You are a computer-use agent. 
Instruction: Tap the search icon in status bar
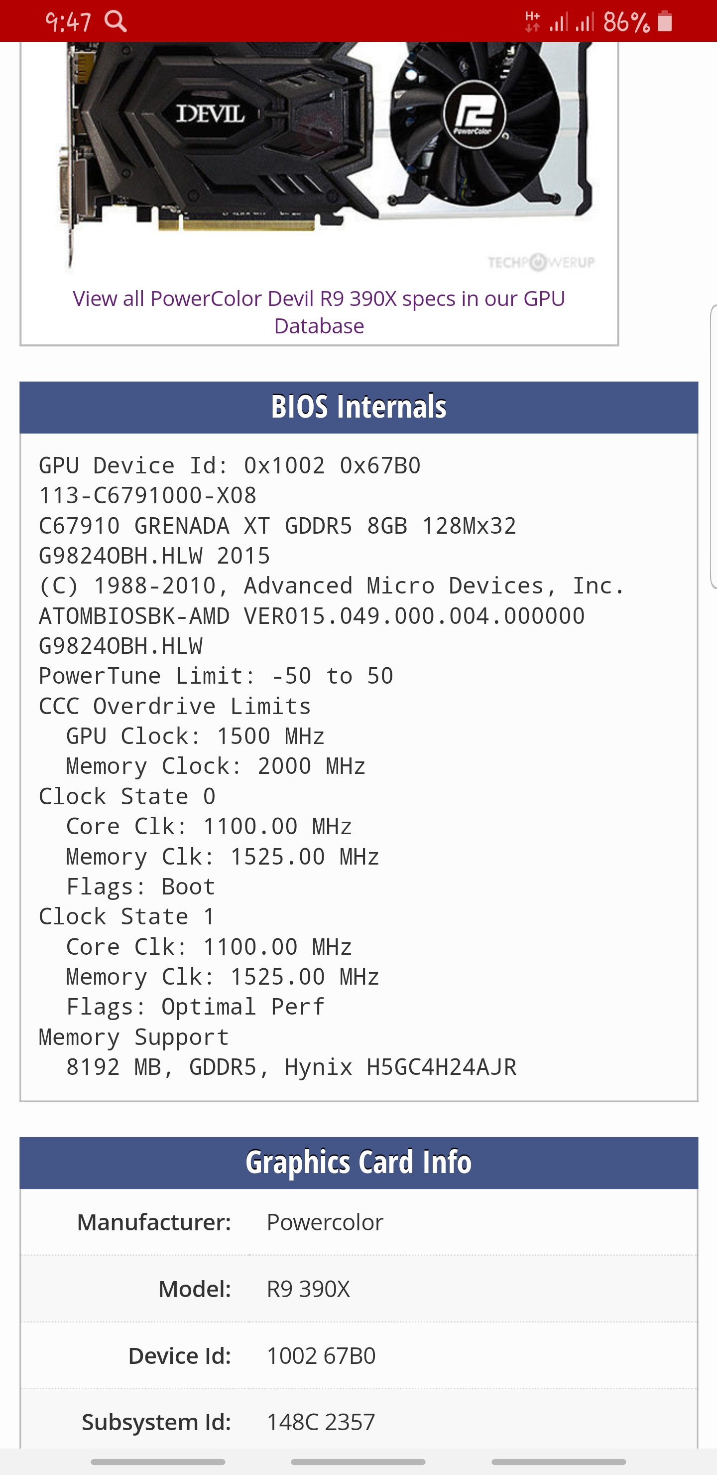tap(116, 22)
